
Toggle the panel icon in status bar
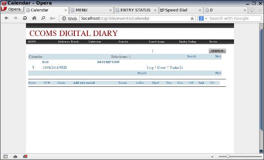click(x=5, y=156)
